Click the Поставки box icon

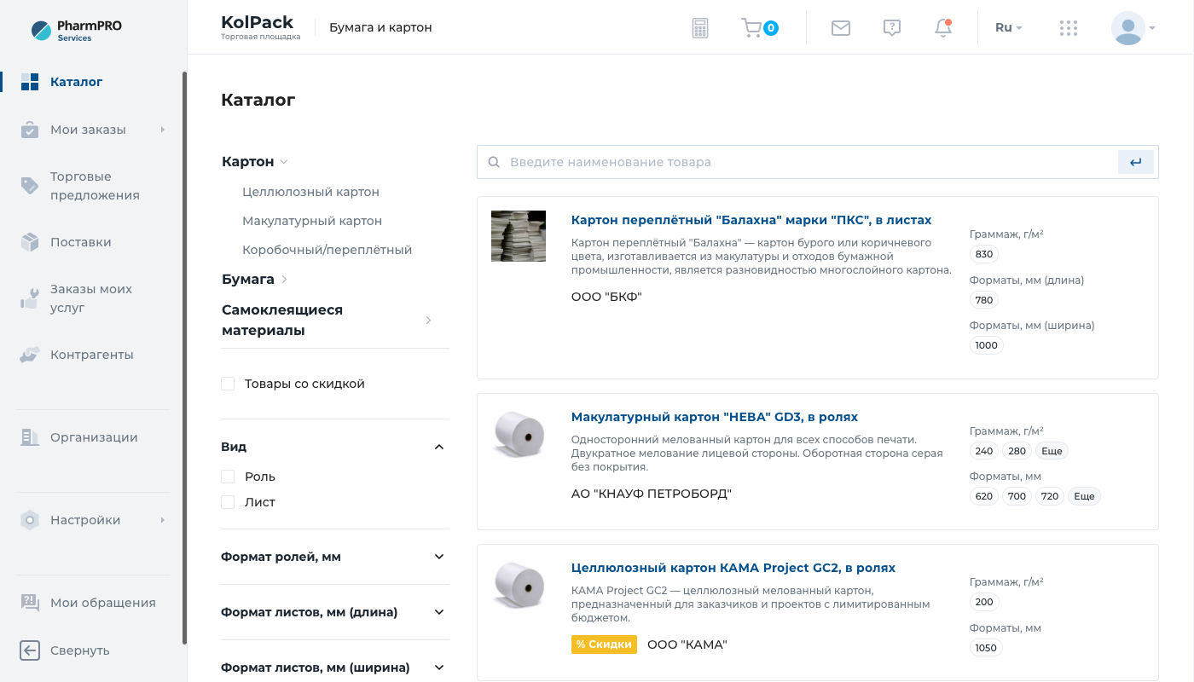[x=30, y=242]
